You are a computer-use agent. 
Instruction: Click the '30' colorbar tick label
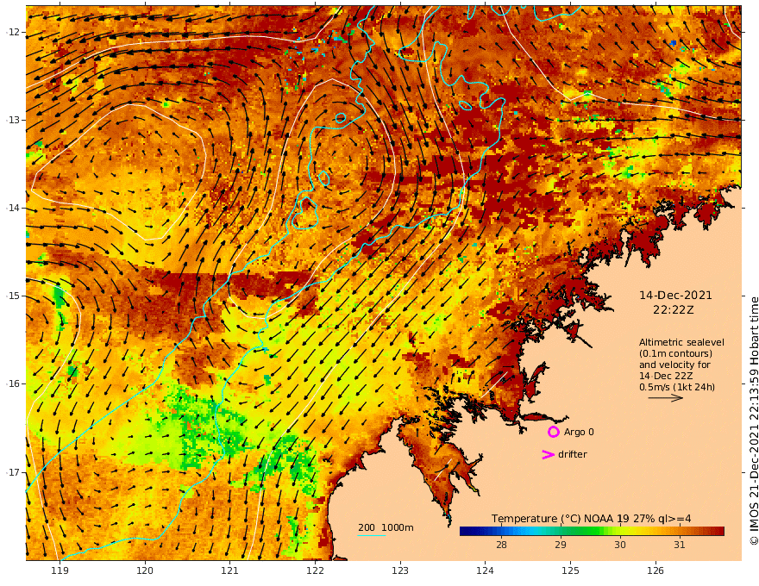tap(619, 545)
